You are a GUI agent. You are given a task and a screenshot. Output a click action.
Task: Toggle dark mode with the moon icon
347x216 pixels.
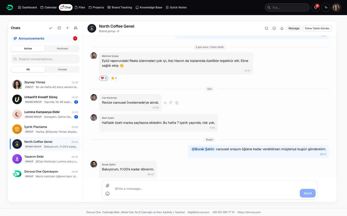tap(326, 7)
